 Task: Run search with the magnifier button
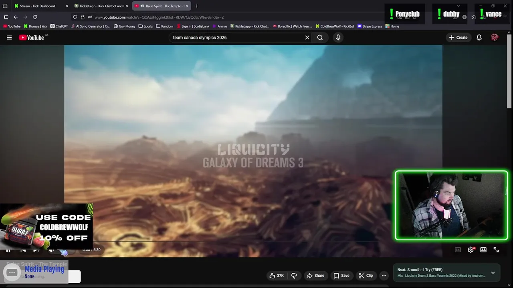[320, 38]
